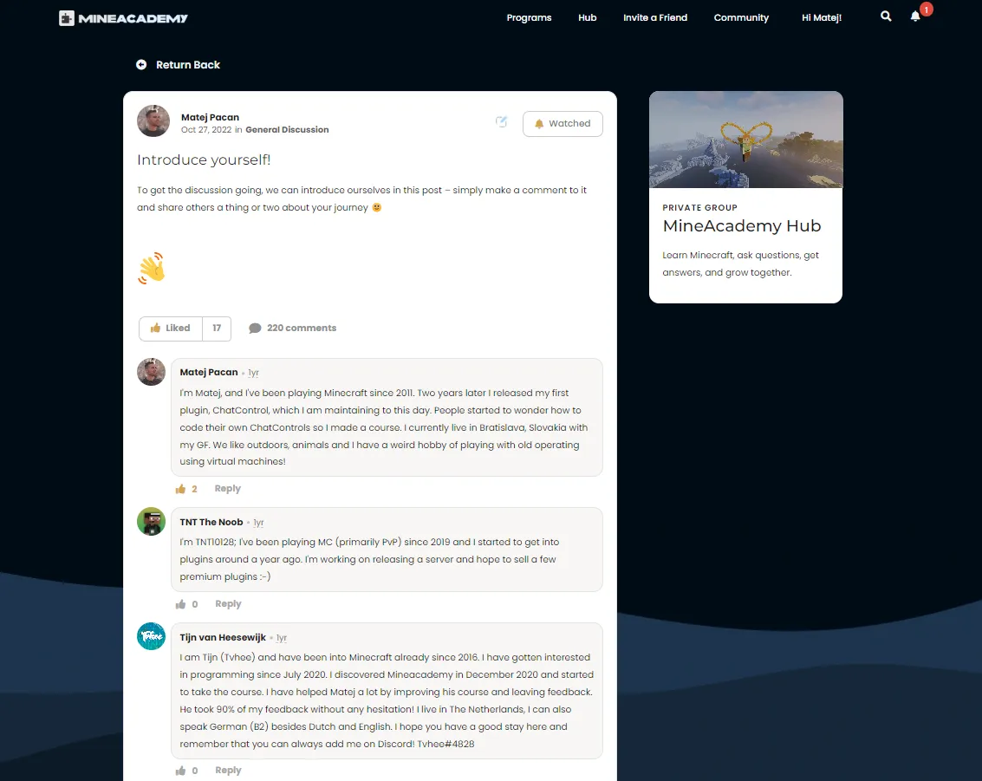Open the MineAcademy Hub group banner image
This screenshot has height=781, width=982.
(x=746, y=139)
